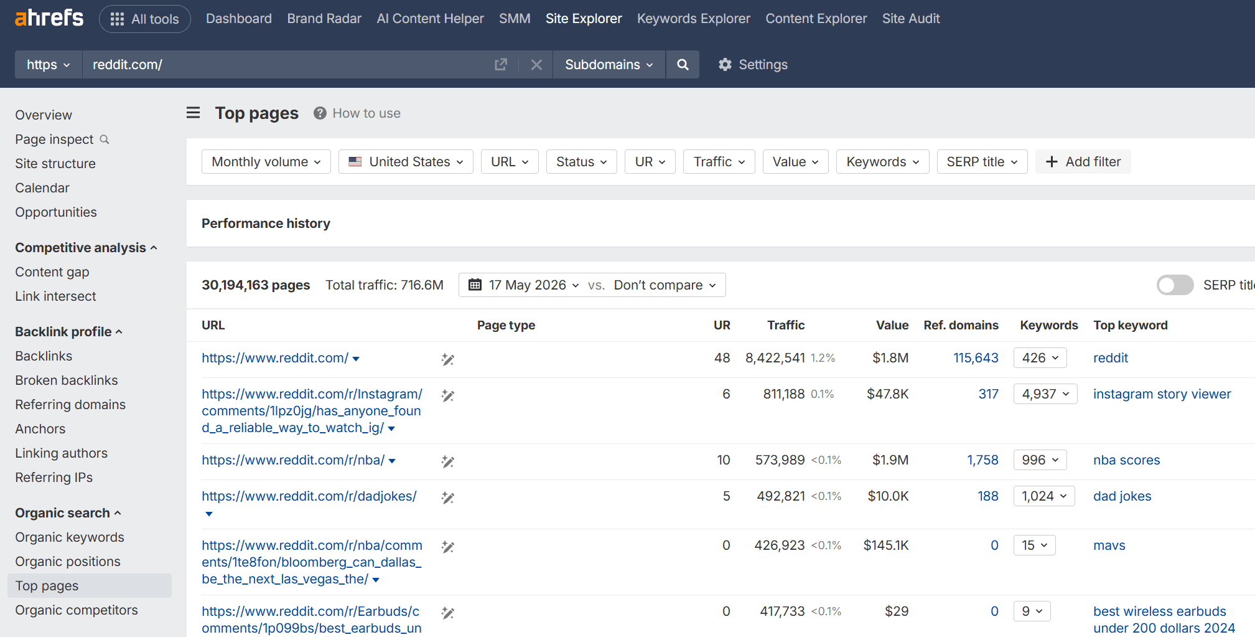Viewport: 1255px width, 637px height.
Task: Open AI Content Helper tab
Action: [x=430, y=19]
